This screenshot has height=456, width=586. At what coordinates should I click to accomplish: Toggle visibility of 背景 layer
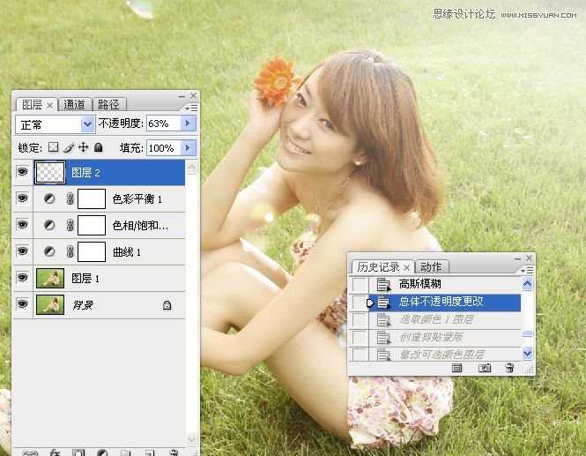pos(22,304)
